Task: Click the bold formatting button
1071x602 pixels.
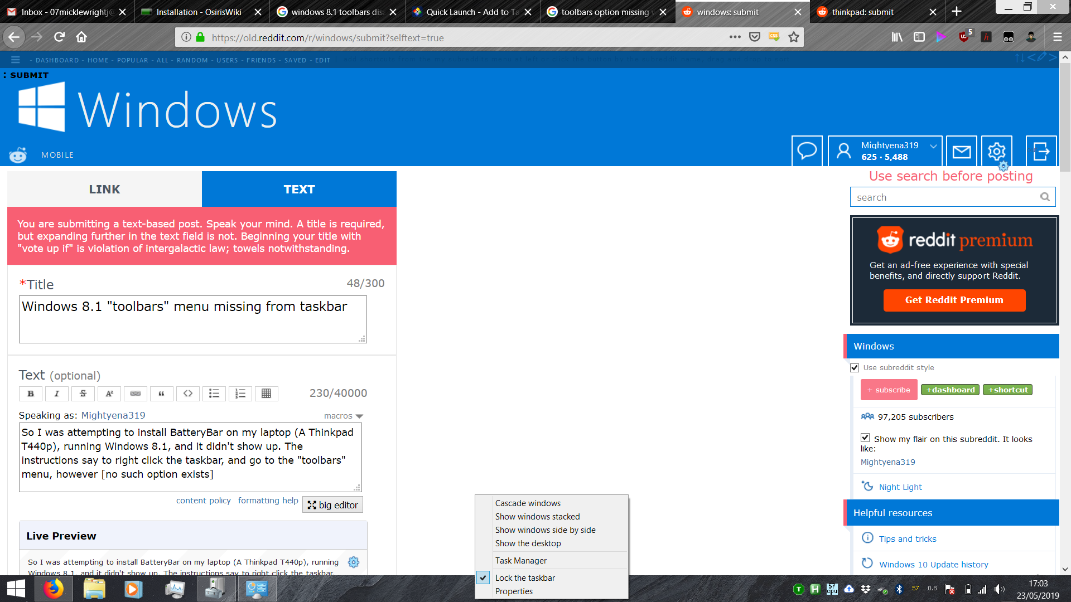Action: pyautogui.click(x=31, y=394)
